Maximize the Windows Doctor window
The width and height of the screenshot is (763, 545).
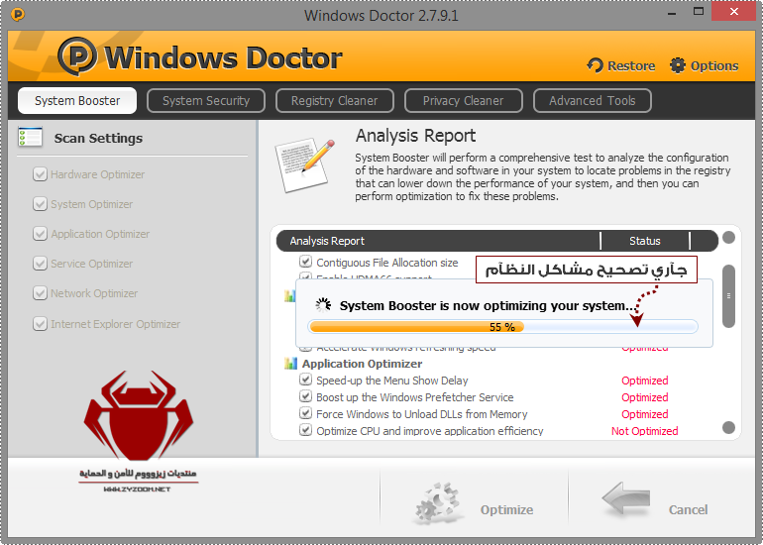[699, 12]
